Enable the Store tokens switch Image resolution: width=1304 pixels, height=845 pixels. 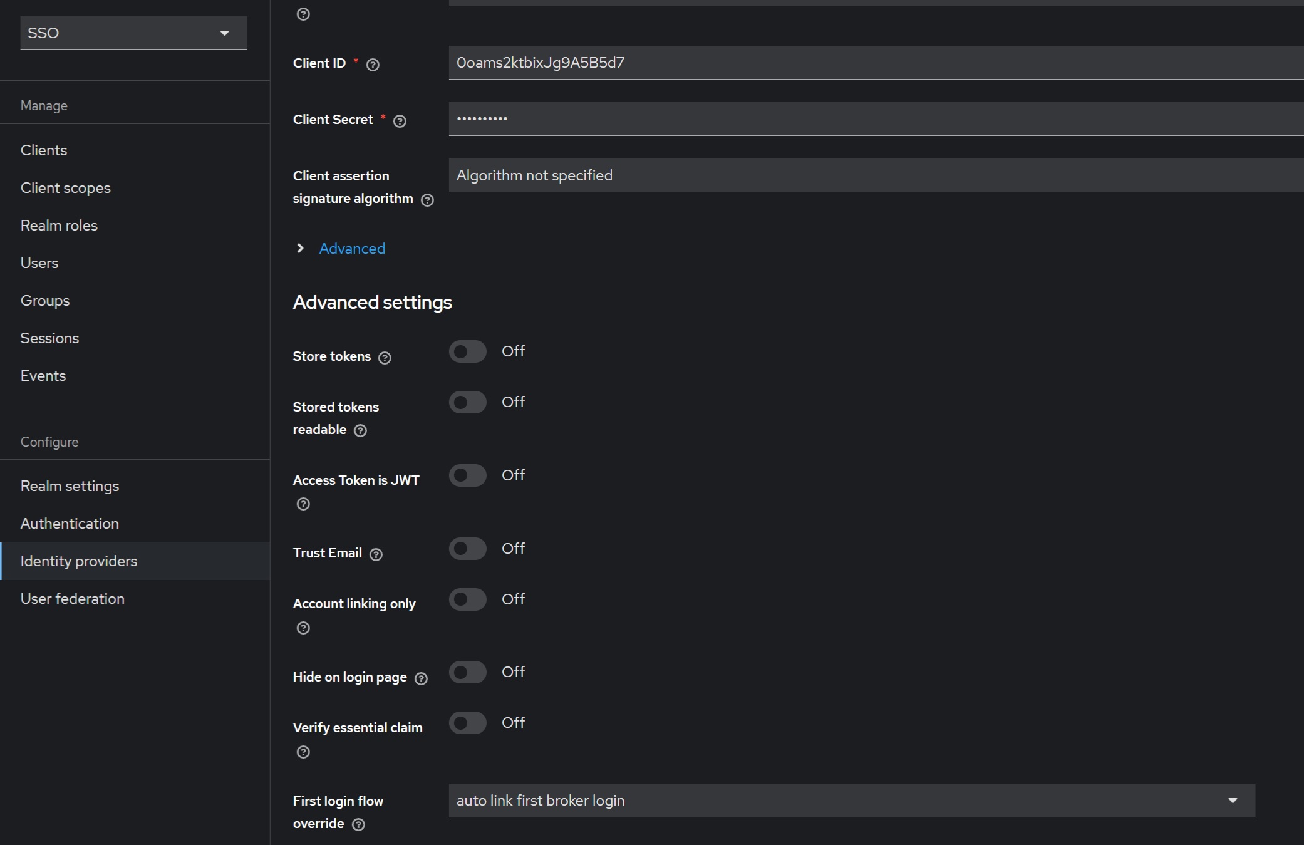tap(467, 351)
